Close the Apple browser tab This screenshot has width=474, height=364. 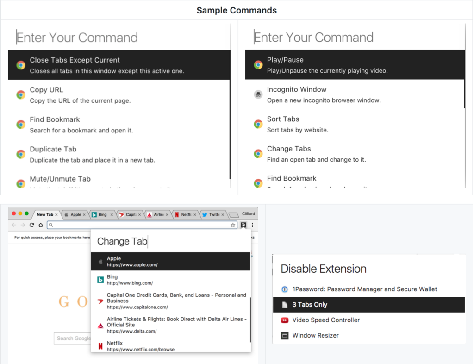tap(84, 215)
